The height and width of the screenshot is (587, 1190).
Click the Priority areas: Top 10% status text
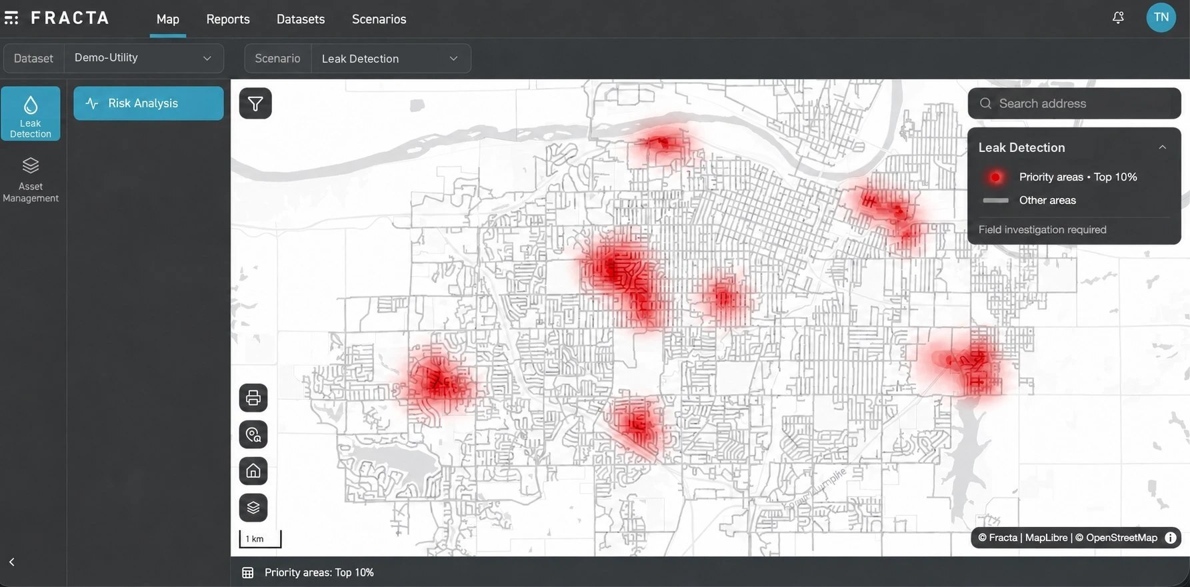319,573
